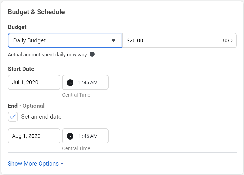Open the Daily Budget type dropdown

point(65,40)
